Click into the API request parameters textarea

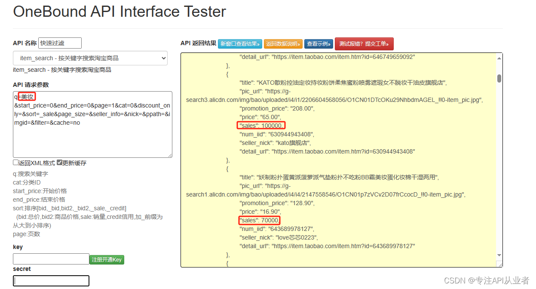(92, 124)
